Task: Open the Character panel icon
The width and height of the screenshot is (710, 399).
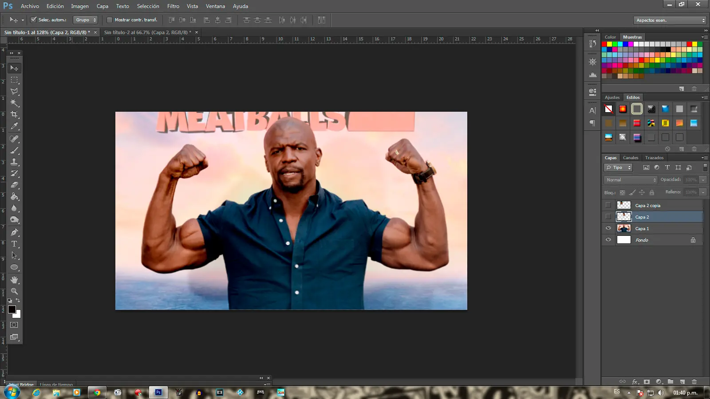Action: 592,111
